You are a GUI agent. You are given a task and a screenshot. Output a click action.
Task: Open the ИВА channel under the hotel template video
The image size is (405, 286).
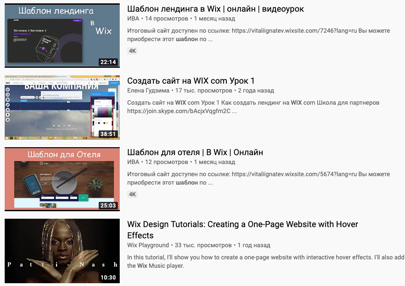(133, 162)
